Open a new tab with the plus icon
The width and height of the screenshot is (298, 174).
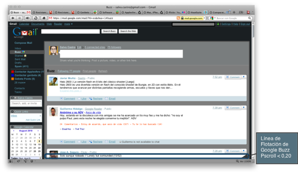click(234, 12)
